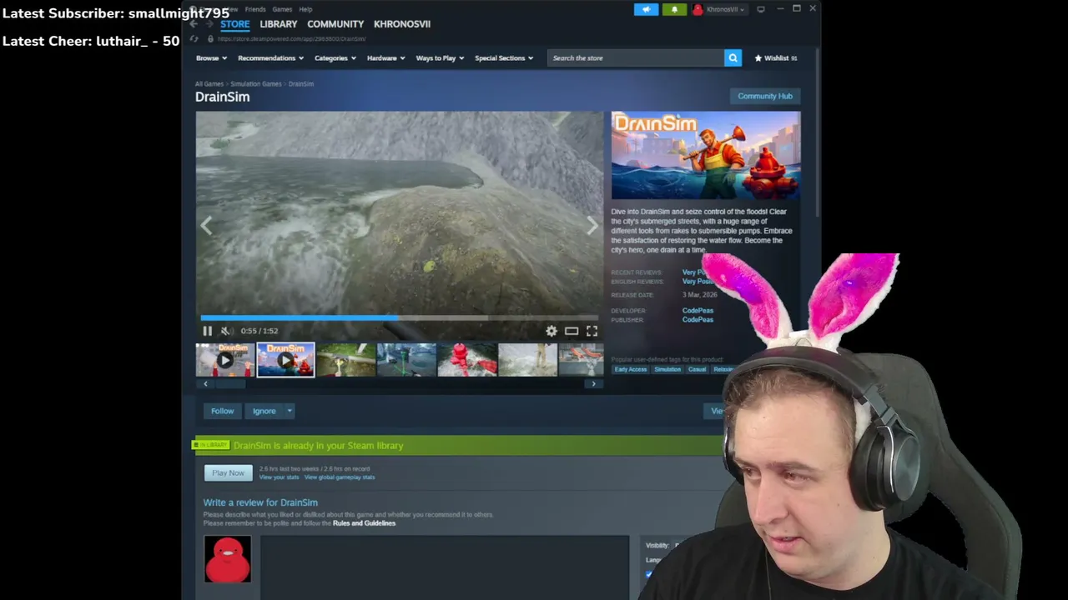Expand the Recommendations menu
The image size is (1068, 600).
(270, 58)
